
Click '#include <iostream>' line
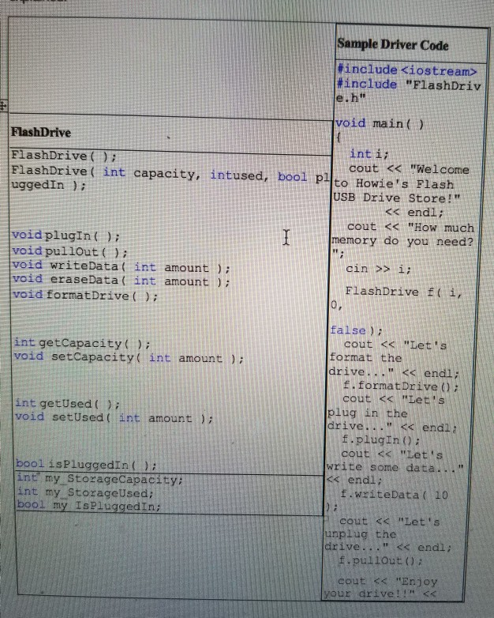(407, 70)
